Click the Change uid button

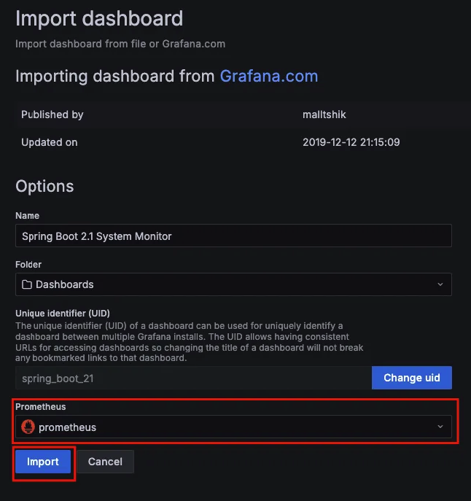pyautogui.click(x=411, y=378)
